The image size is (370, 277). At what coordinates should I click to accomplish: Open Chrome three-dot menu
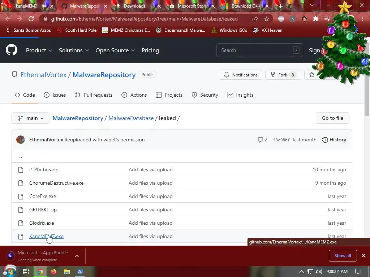pos(362,19)
